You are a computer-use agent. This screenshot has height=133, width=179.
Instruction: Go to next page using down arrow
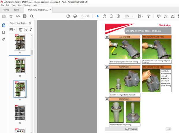point(75,16)
